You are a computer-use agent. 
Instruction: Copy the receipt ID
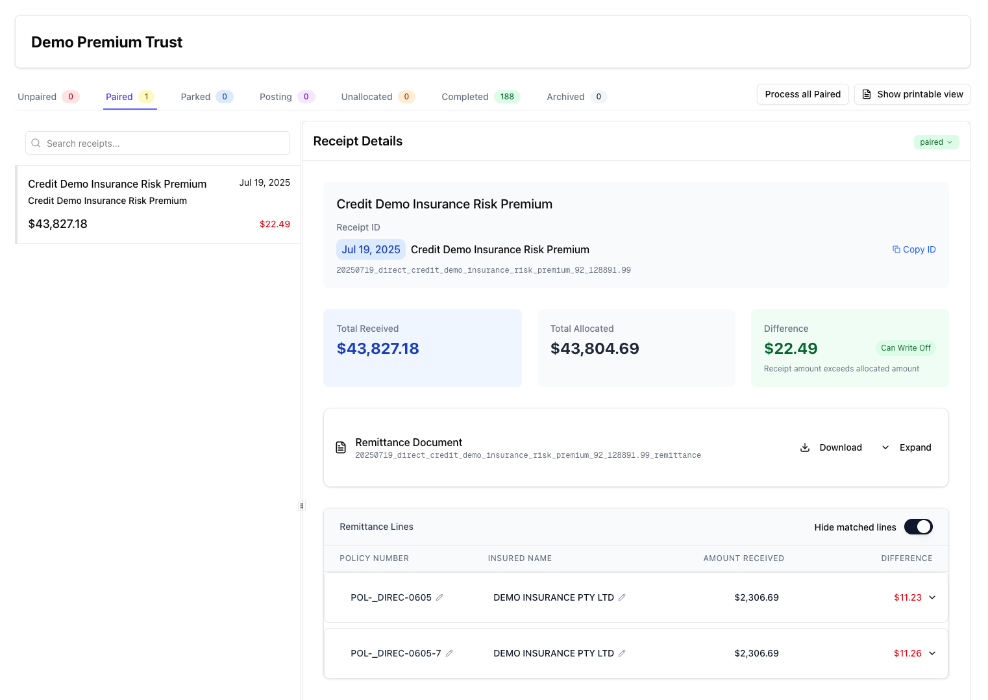914,249
